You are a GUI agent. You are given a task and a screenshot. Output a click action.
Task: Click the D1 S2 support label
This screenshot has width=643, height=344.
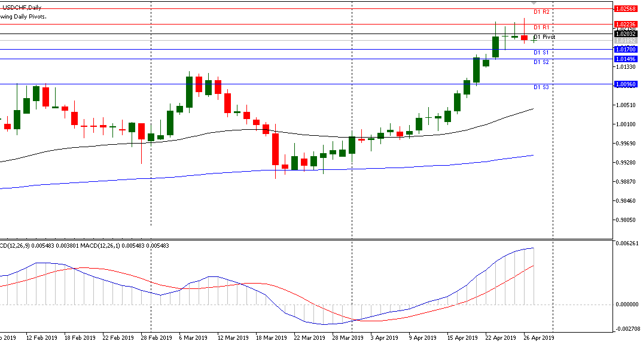pyautogui.click(x=541, y=62)
